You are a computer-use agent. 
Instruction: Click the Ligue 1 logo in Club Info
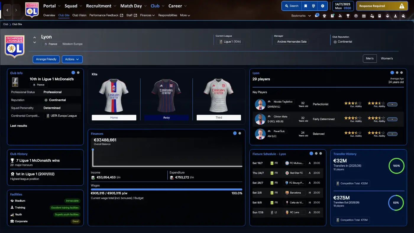(15, 82)
